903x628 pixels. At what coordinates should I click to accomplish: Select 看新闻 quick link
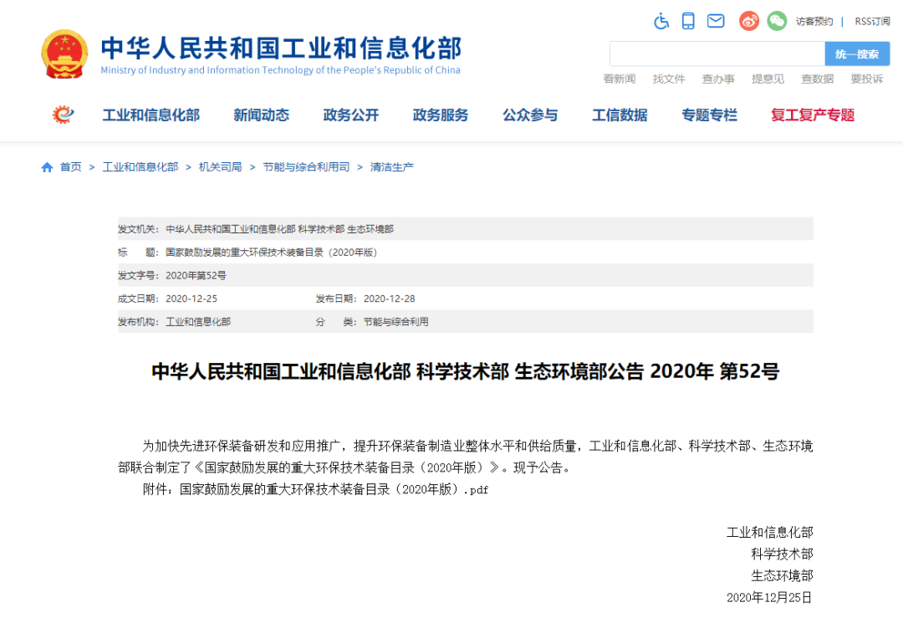619,79
